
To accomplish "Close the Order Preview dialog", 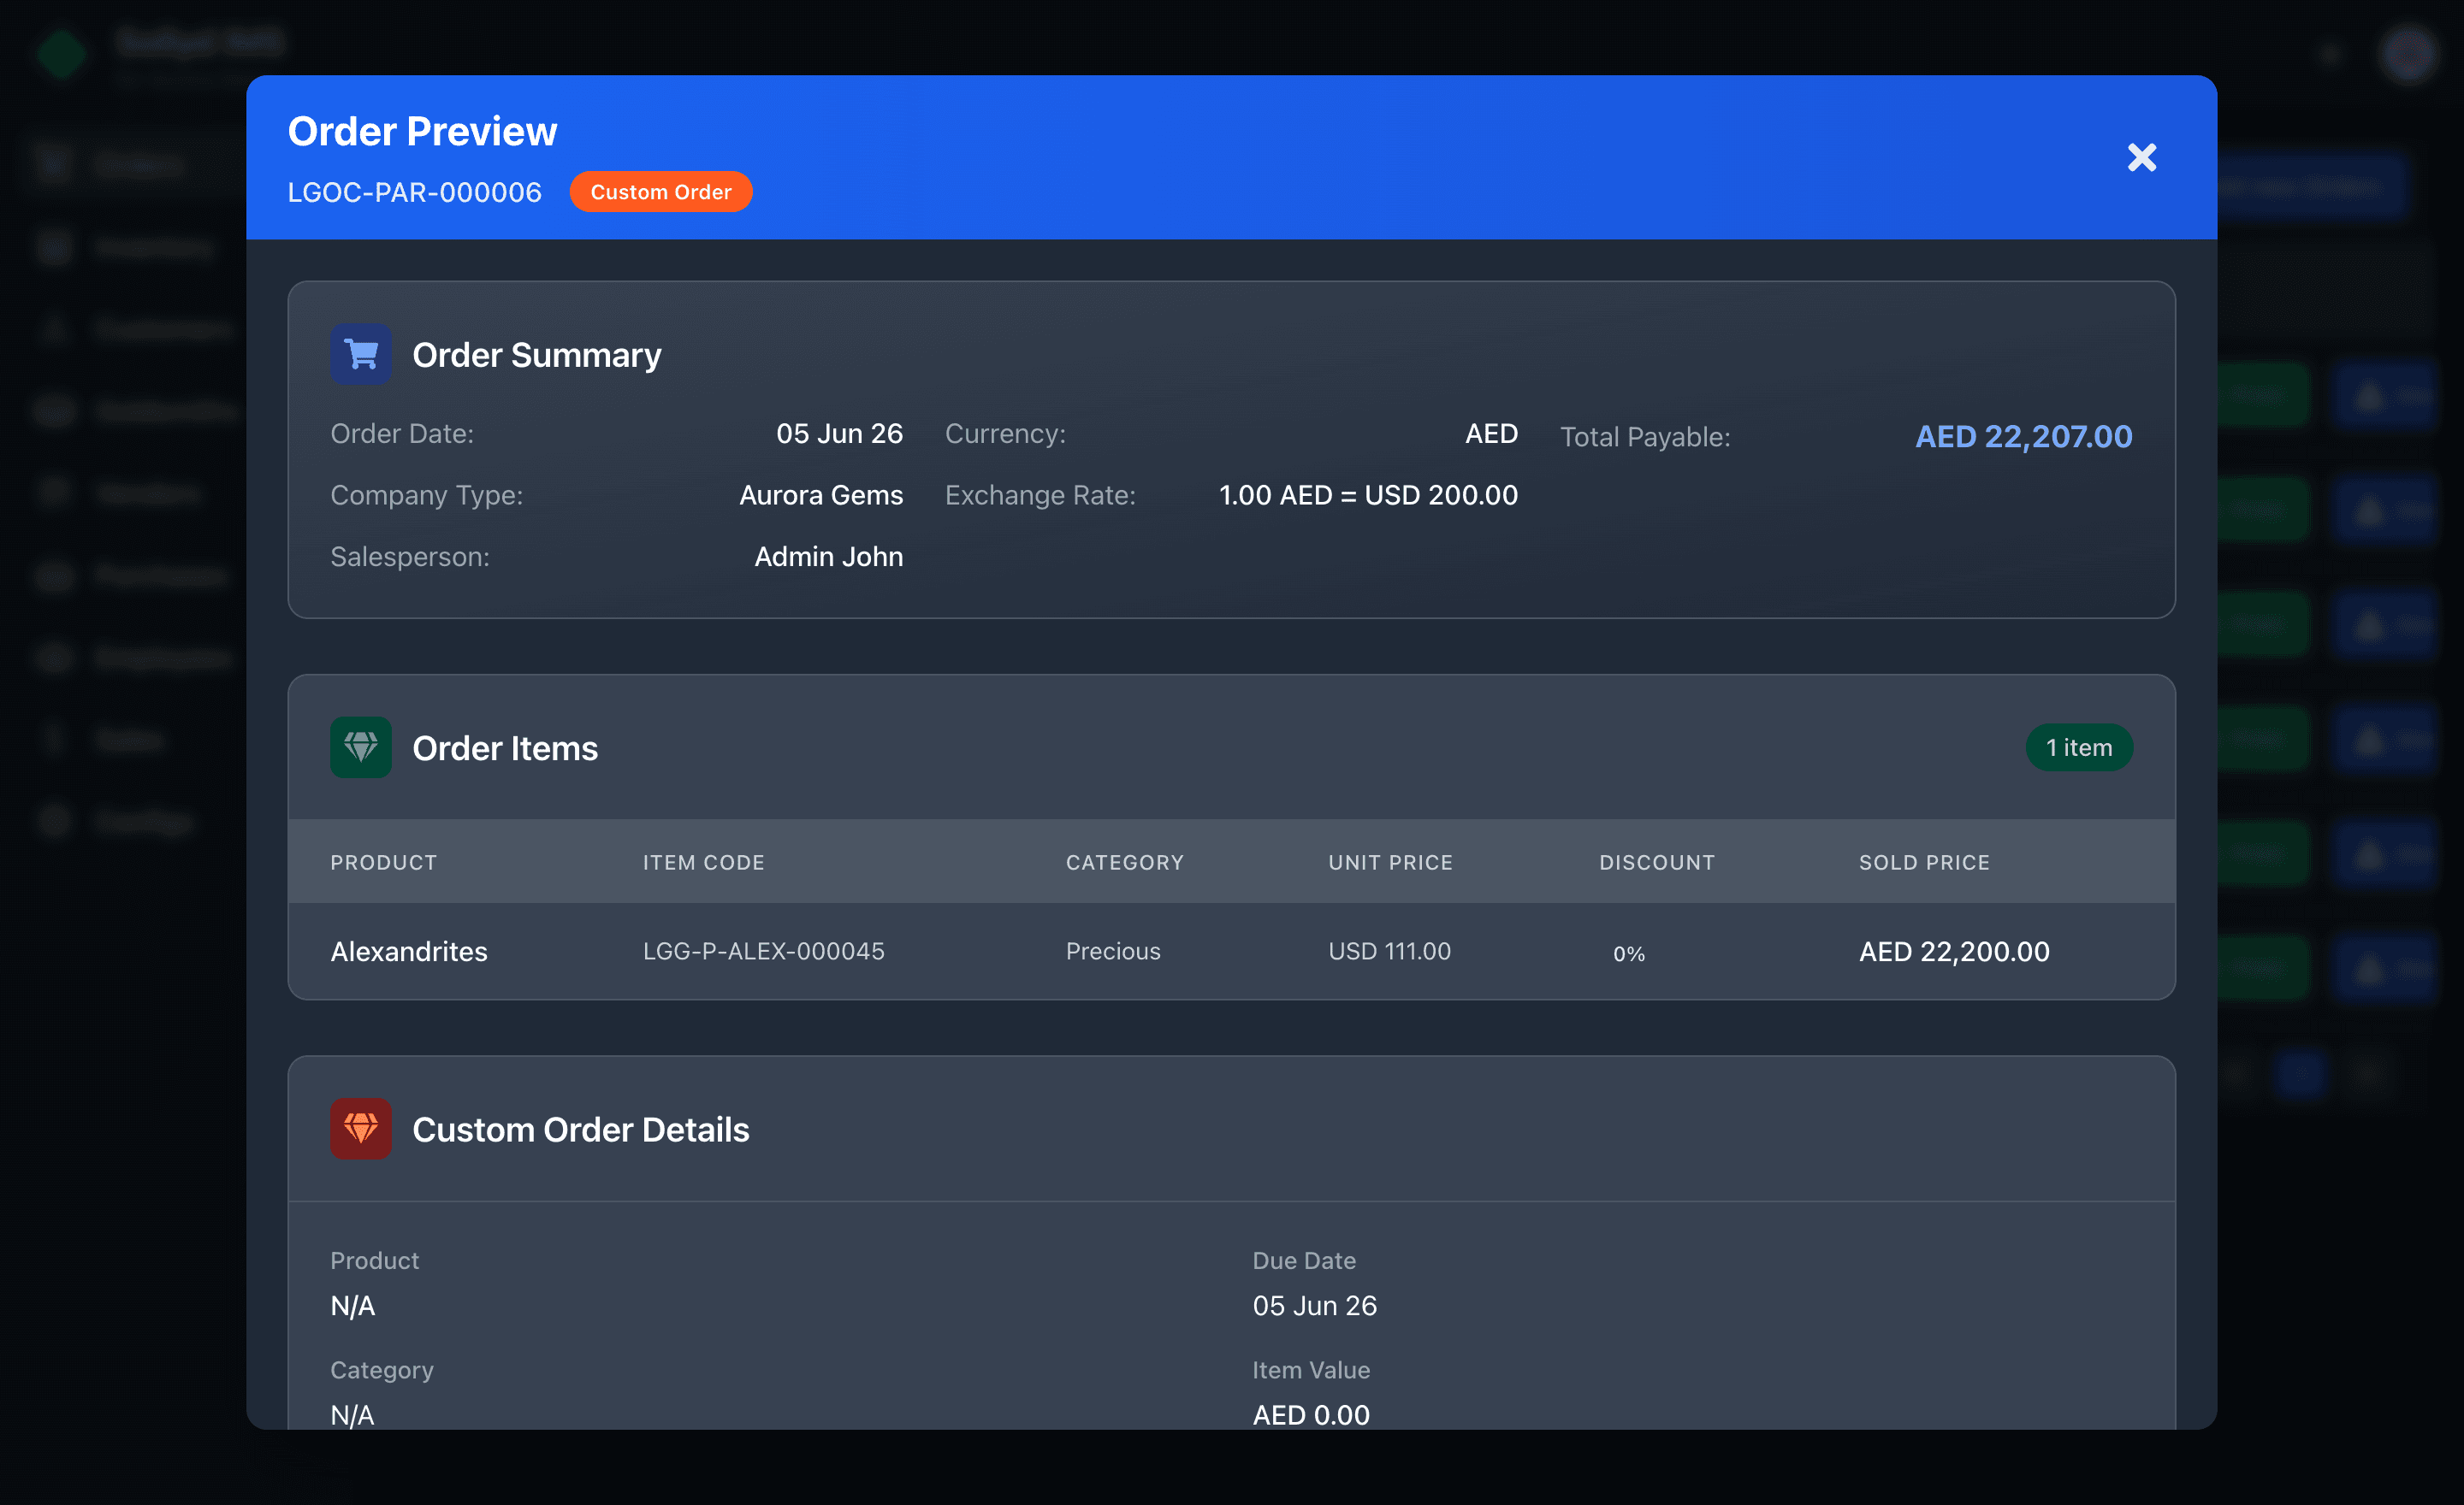I will tap(2141, 156).
